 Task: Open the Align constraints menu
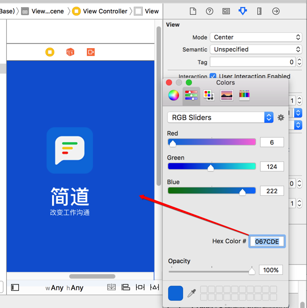click(125, 287)
